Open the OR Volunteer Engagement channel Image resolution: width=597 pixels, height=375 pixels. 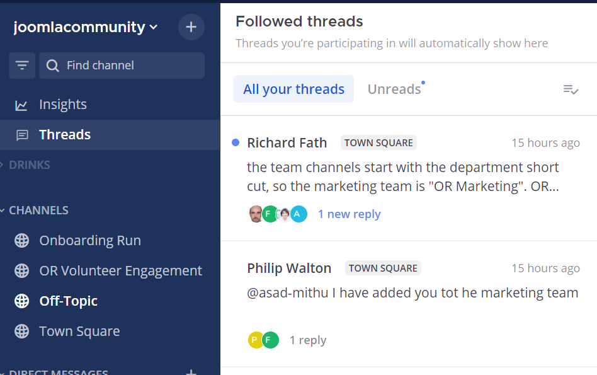click(x=120, y=271)
